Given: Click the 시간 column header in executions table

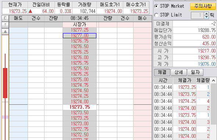Looking at the screenshot, I should pyautogui.click(x=163, y=80).
